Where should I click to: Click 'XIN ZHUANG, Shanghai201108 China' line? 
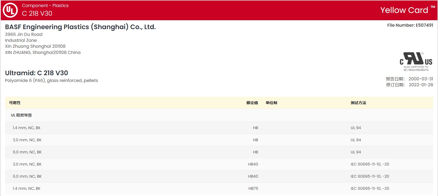coord(43,52)
